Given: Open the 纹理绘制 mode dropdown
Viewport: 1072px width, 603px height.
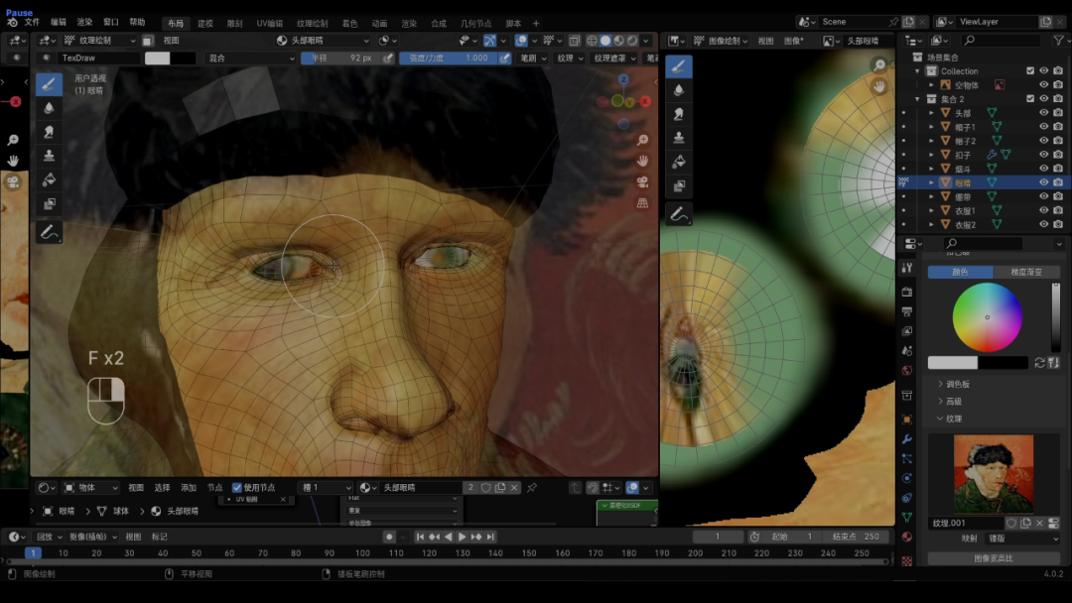Looking at the screenshot, I should pyautogui.click(x=100, y=41).
